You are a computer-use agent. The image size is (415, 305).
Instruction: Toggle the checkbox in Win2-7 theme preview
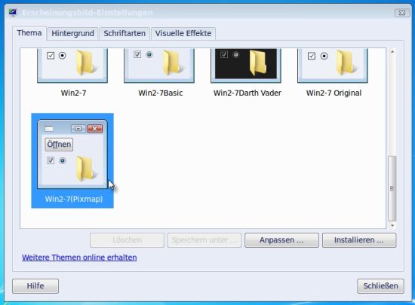pos(51,56)
